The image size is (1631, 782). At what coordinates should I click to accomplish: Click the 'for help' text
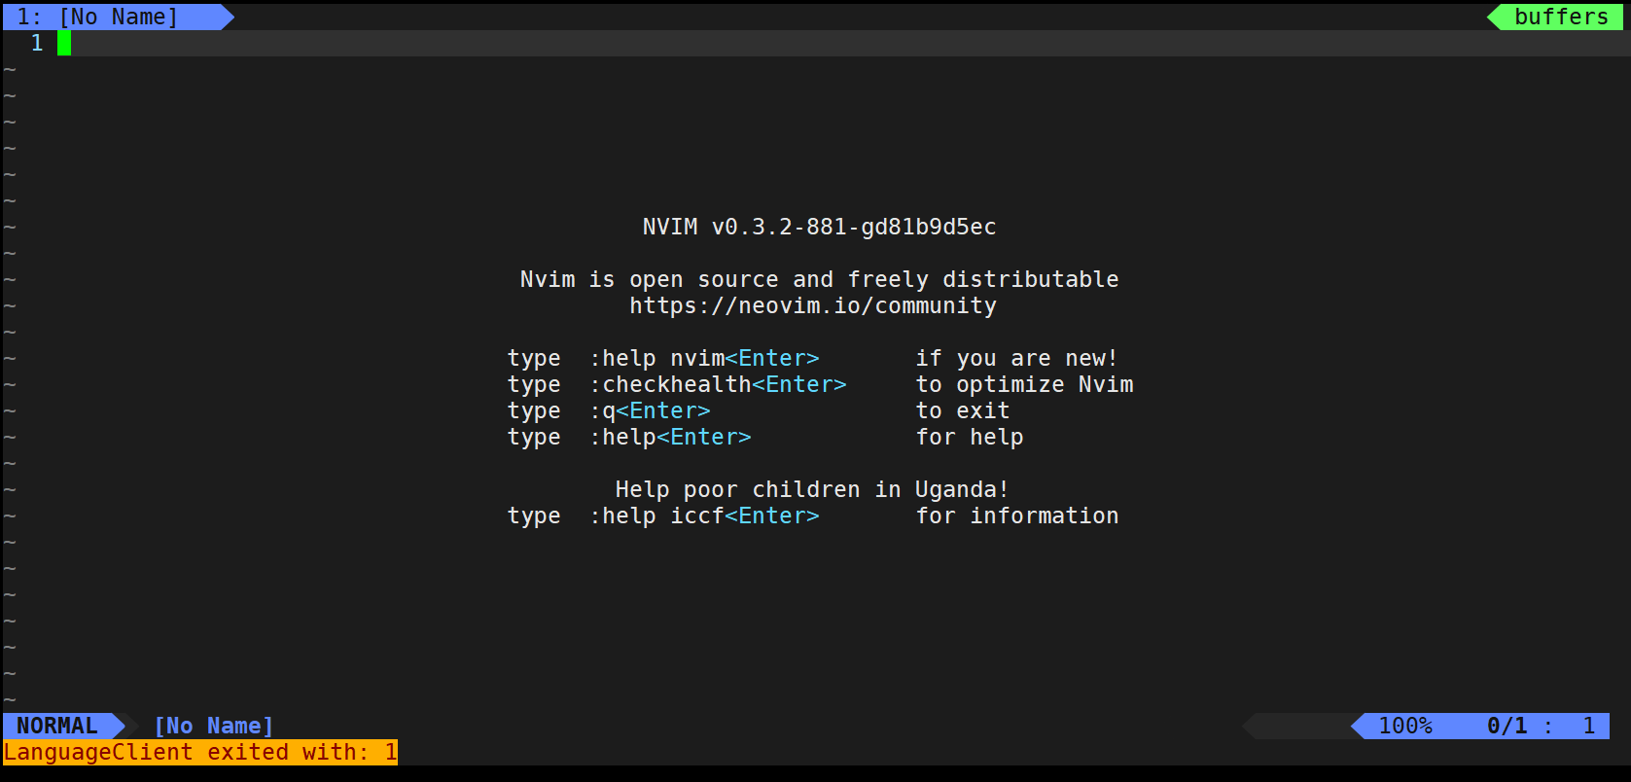tap(970, 437)
